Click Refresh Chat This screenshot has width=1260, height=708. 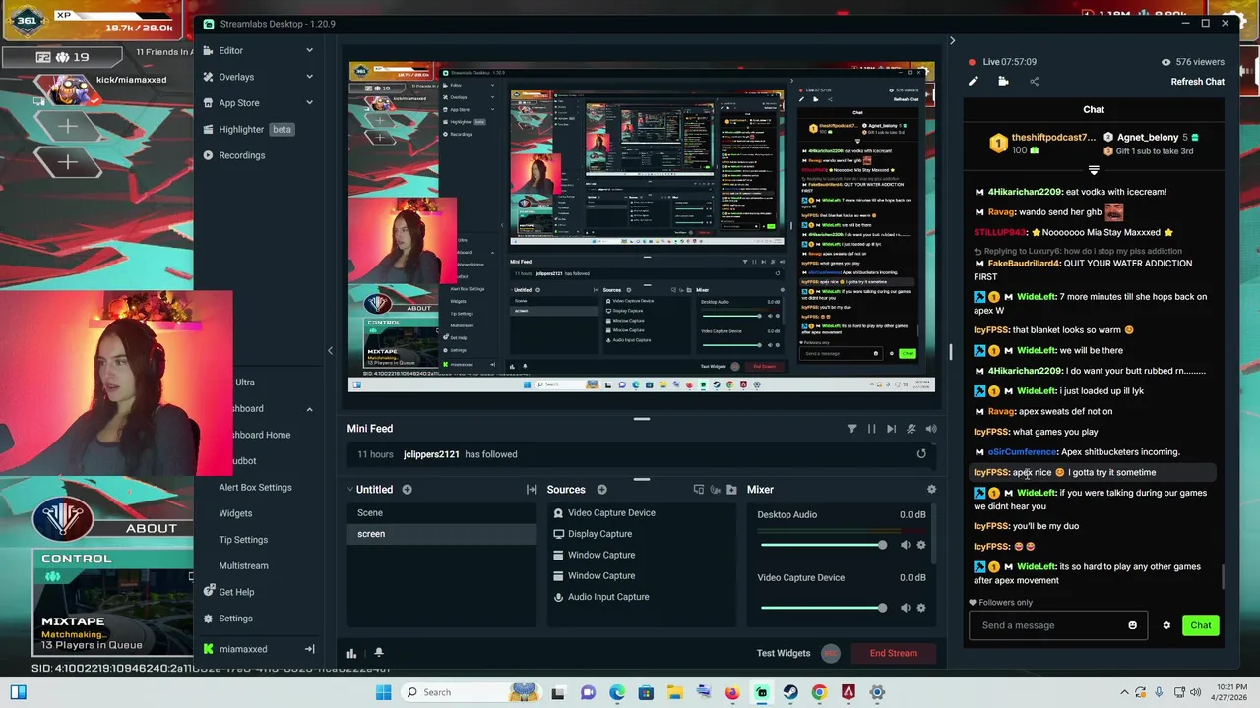(x=1198, y=82)
